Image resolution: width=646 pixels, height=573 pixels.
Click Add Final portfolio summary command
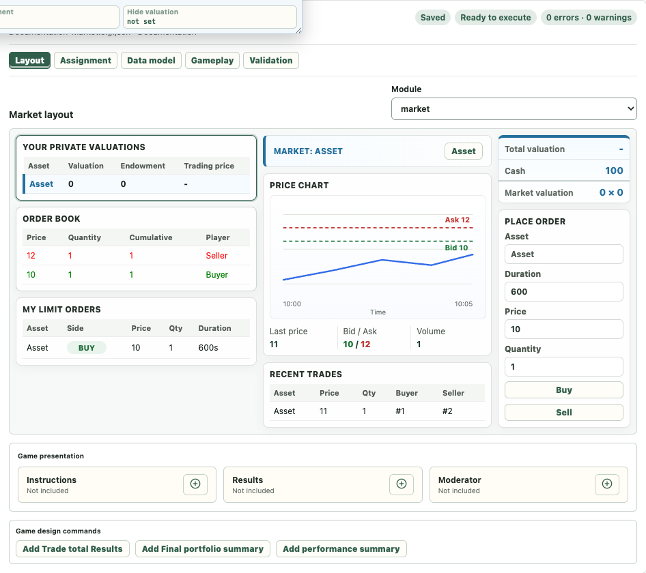(x=203, y=548)
